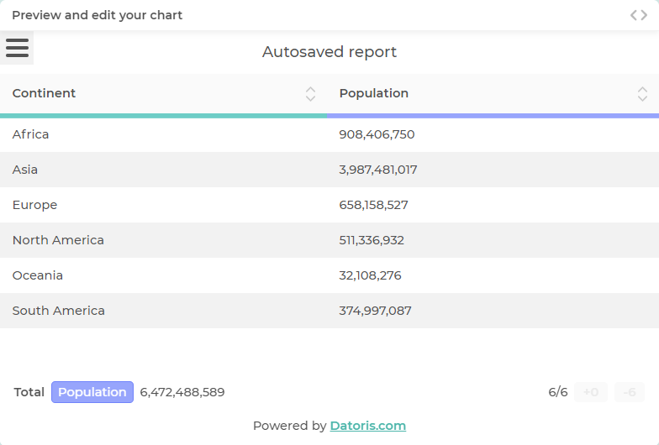The image size is (659, 445).
Task: Open the hamburger menu icon
Action: [17, 48]
